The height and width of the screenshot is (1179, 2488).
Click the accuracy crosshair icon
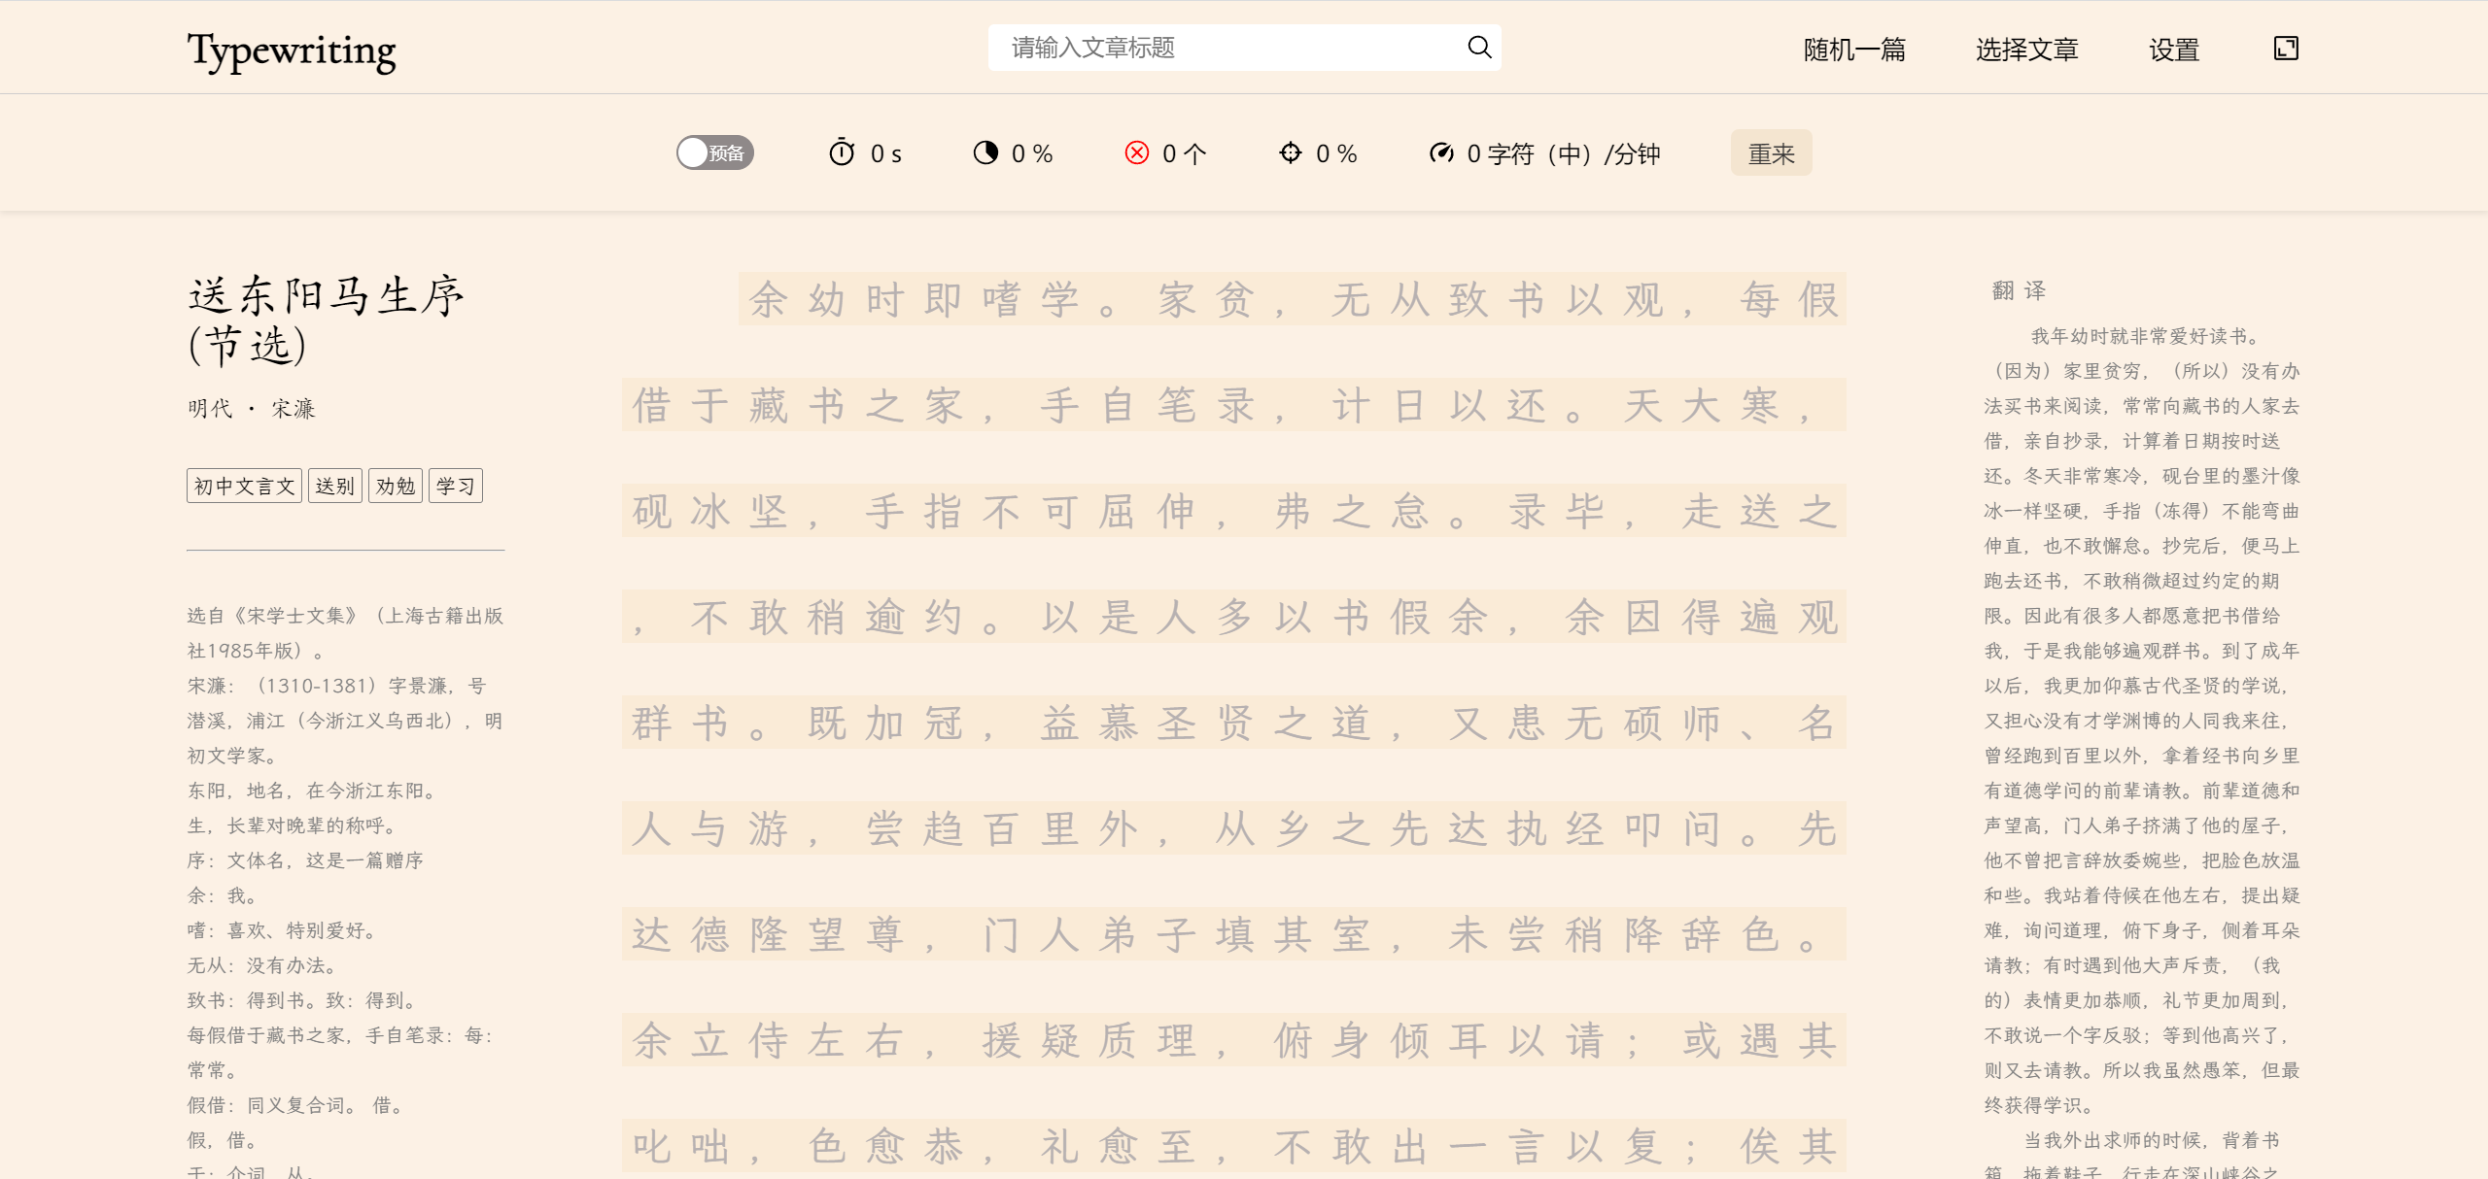click(x=1290, y=153)
